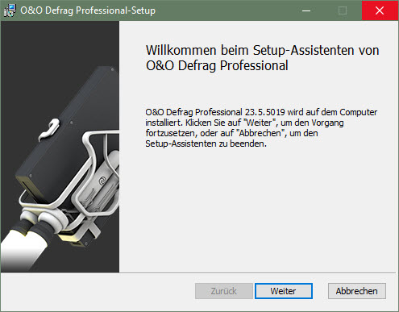The width and height of the screenshot is (399, 312).
Task: Click the installer icon in title bar
Action: click(x=10, y=10)
